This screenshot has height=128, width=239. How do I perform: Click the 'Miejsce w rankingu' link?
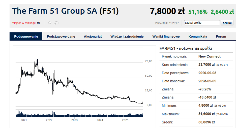[24, 23]
